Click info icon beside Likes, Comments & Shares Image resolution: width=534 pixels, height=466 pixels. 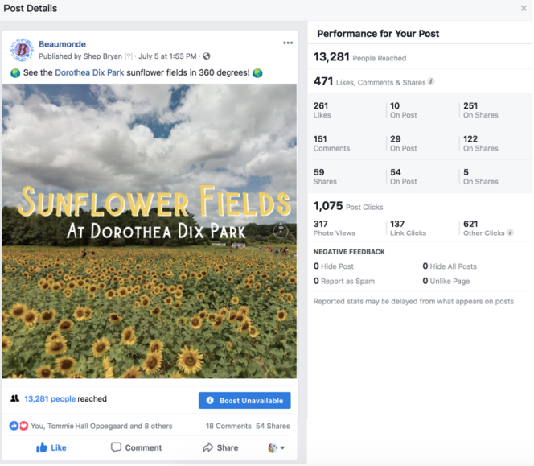click(431, 81)
